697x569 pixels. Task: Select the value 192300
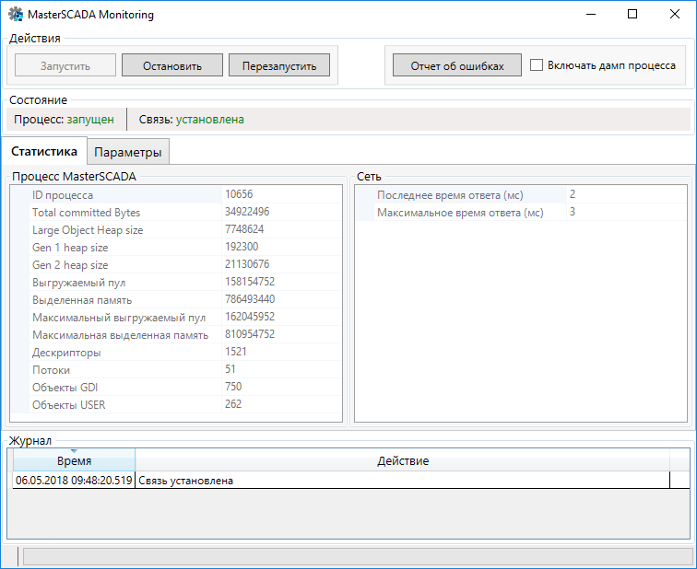click(242, 247)
